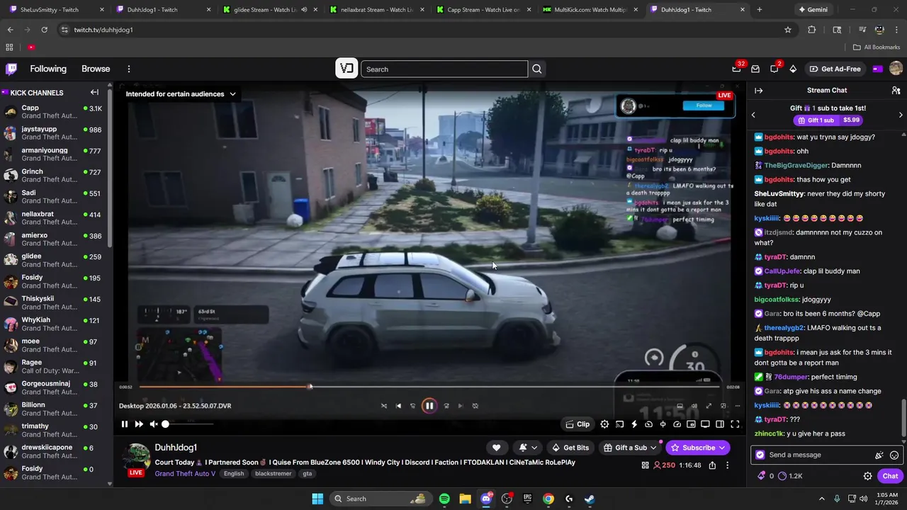Open the stream more options three-dot menu
907x510 pixels.
pyautogui.click(x=727, y=465)
